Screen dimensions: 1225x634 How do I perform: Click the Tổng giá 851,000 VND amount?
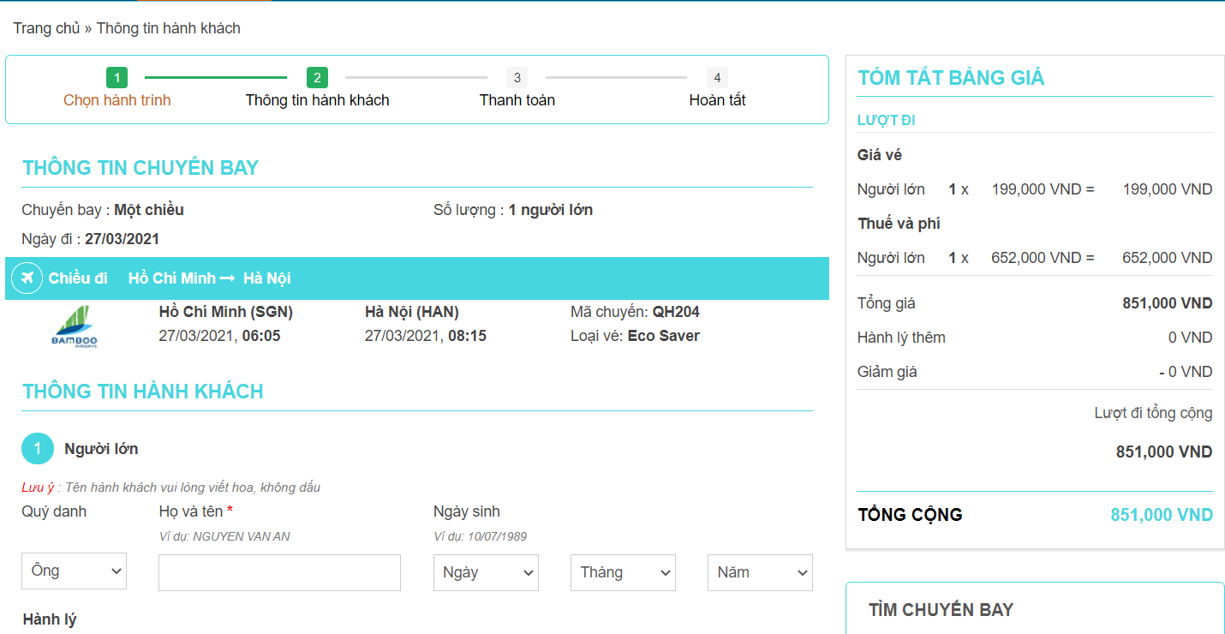click(1168, 303)
